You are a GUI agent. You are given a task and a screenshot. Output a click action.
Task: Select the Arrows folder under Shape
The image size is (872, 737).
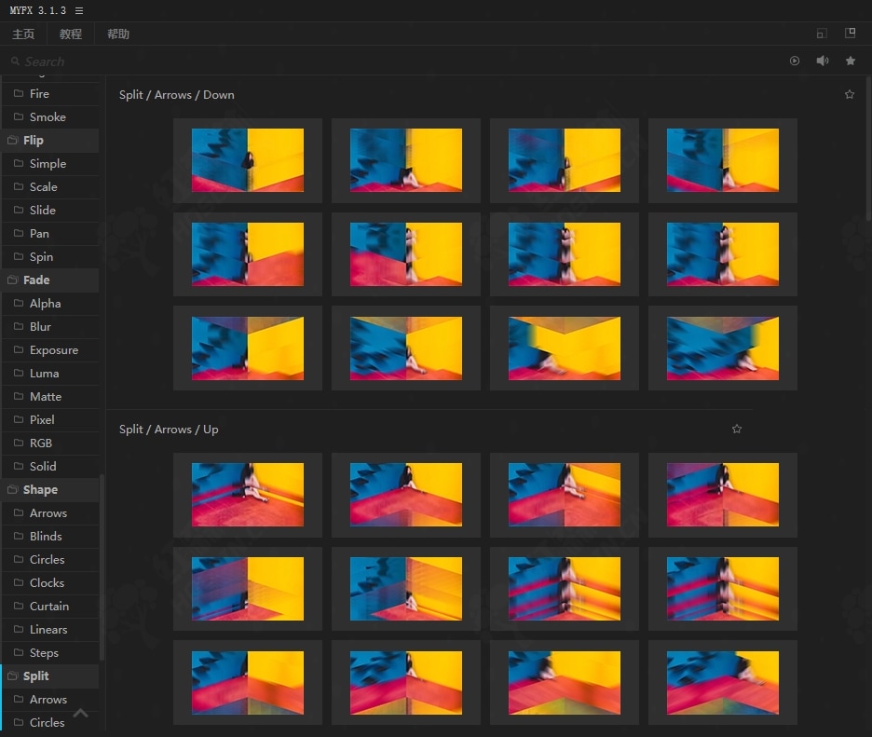click(x=50, y=512)
